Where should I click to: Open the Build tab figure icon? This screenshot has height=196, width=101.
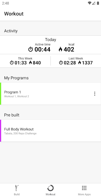pyautogui.click(x=16, y=188)
